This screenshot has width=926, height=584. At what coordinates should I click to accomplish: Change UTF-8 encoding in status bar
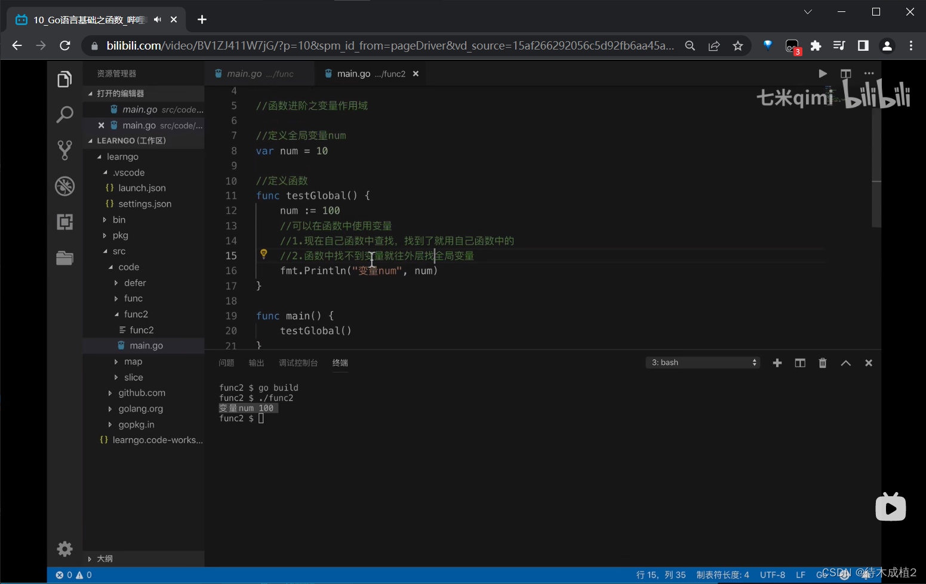(x=773, y=575)
